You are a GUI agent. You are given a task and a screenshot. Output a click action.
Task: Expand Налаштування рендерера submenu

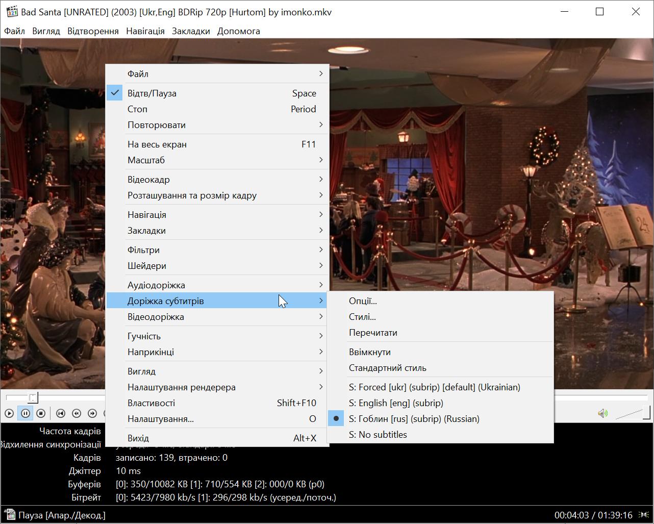pos(217,387)
